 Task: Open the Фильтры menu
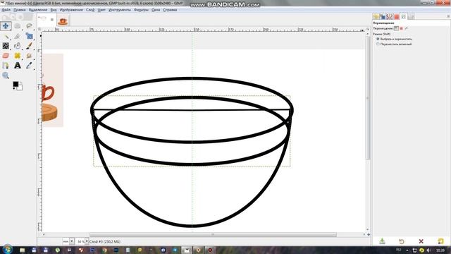coord(141,10)
